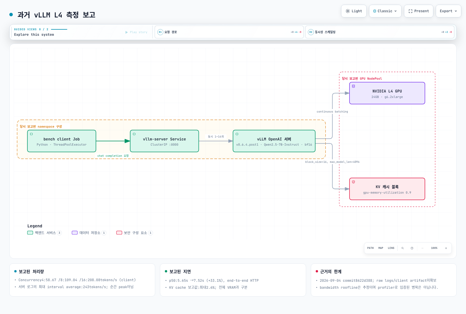Click the help question mark icon
Screen dimensions: 466x314
pos(412,248)
